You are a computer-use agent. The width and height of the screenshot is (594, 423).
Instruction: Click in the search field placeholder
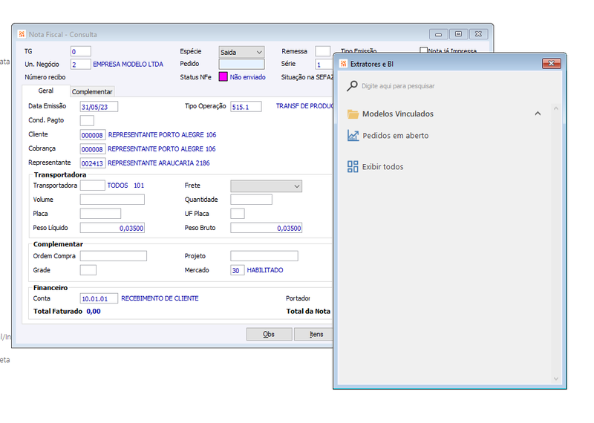click(x=398, y=86)
